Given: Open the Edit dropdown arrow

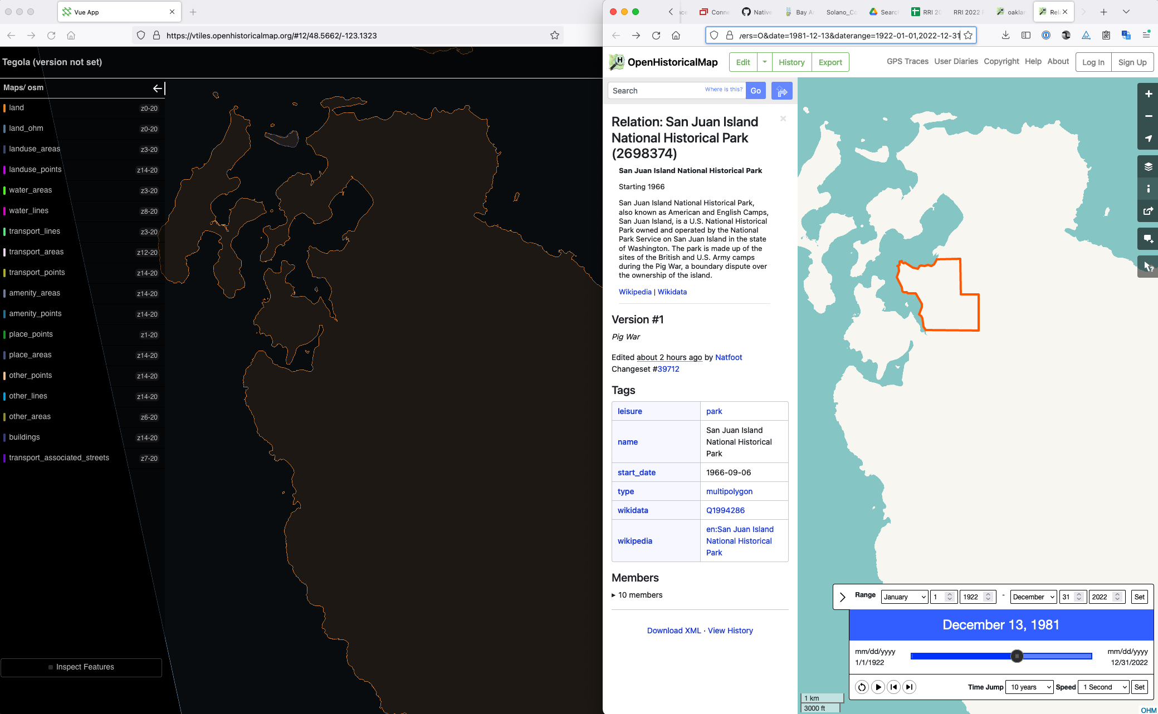Looking at the screenshot, I should (x=764, y=62).
